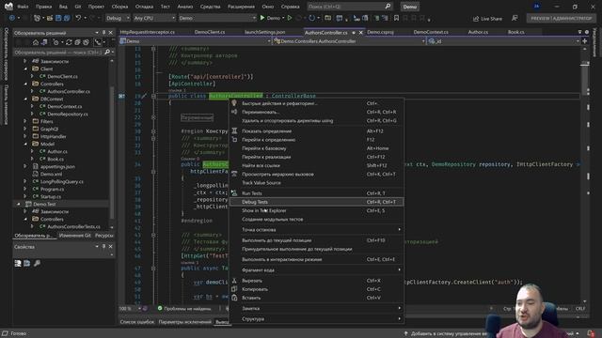Click the split editor plus icon
This screenshot has height=338, width=602.
[585, 41]
